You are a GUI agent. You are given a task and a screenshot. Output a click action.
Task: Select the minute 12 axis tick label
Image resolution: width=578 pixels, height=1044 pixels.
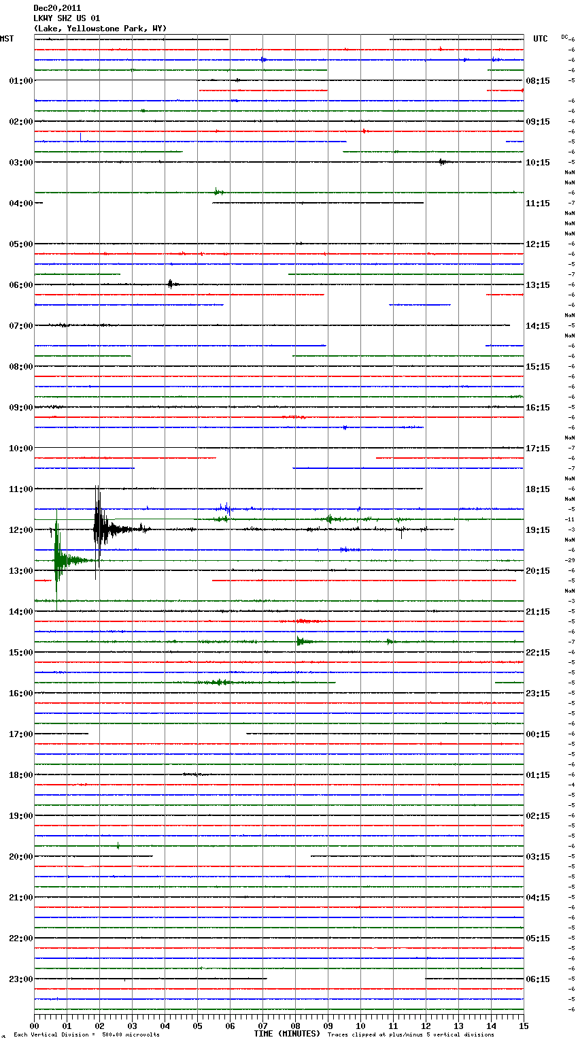[426, 1026]
